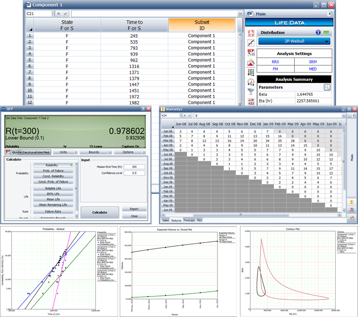Open the 2P-Weibull distribution dropdown
Viewport: 358px width, 317px height.
point(294,41)
